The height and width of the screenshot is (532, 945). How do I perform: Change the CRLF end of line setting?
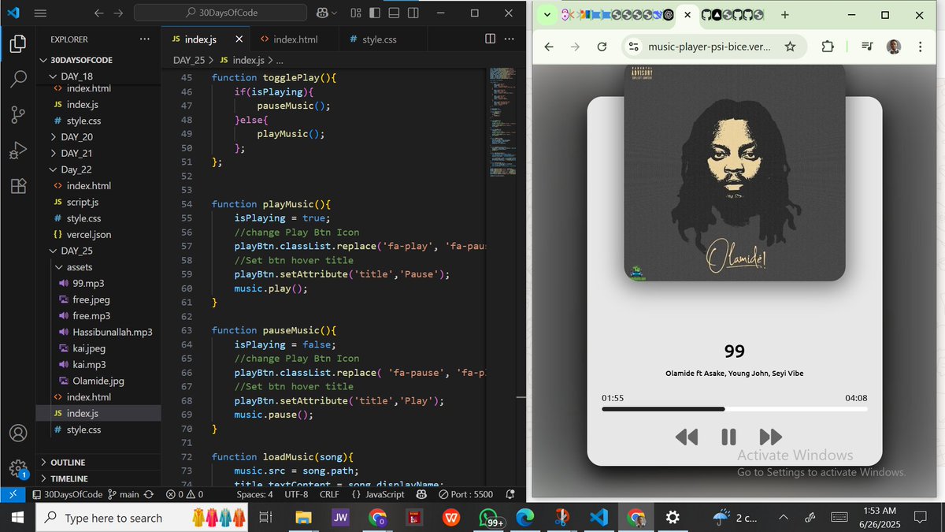point(329,494)
